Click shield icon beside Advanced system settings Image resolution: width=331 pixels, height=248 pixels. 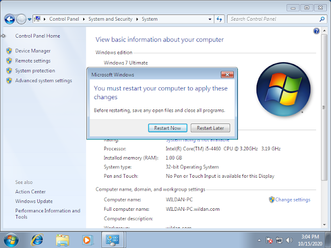point(9,81)
